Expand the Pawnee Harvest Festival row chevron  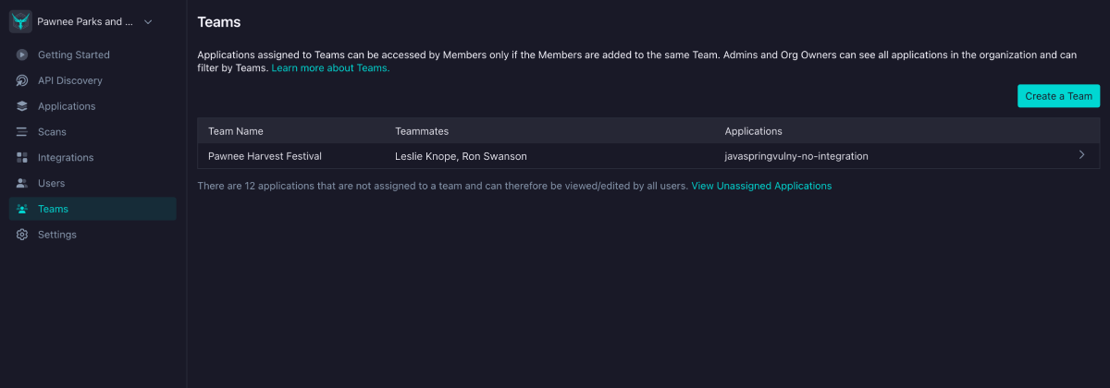tap(1081, 155)
